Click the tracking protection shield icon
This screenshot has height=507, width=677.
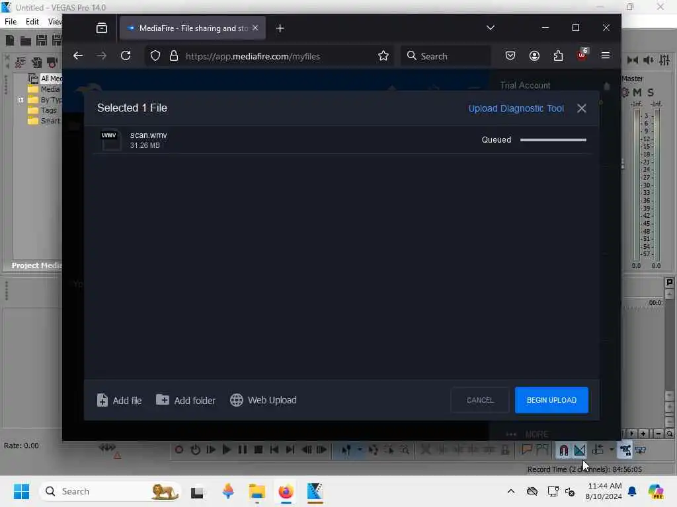pyautogui.click(x=155, y=56)
